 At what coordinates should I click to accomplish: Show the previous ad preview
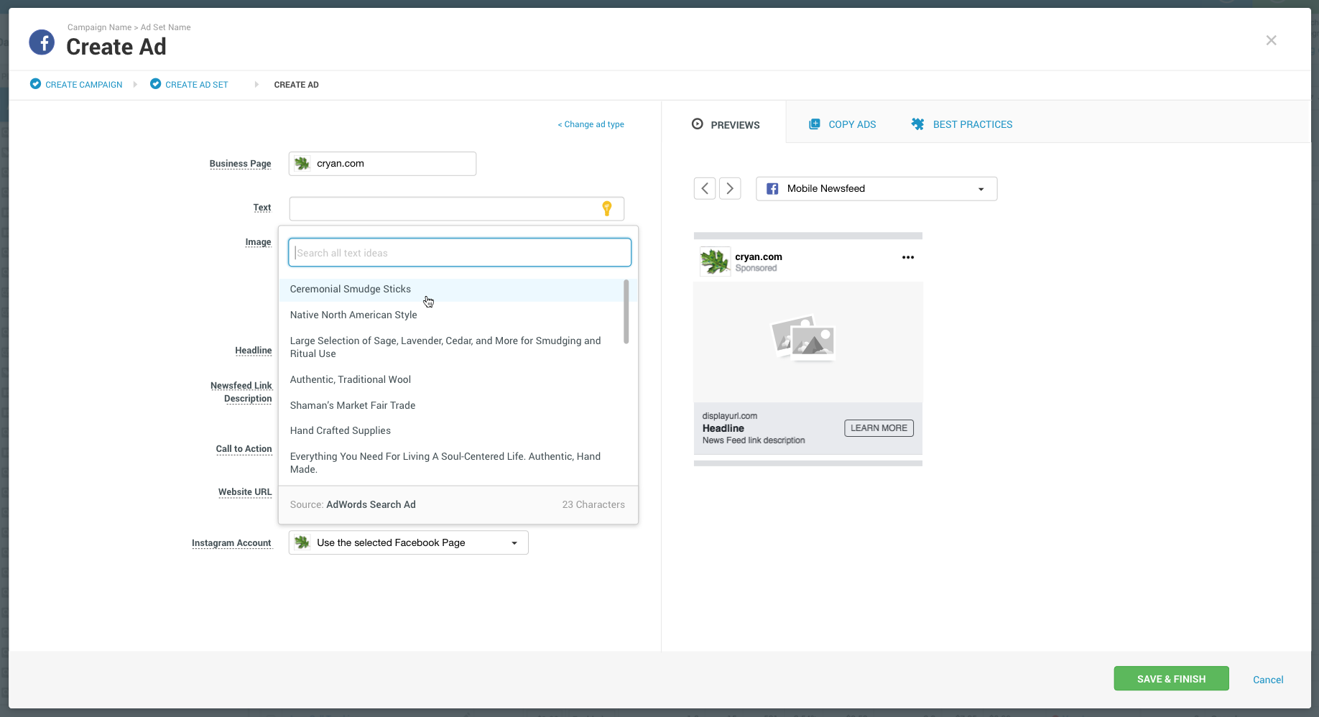pyautogui.click(x=705, y=188)
